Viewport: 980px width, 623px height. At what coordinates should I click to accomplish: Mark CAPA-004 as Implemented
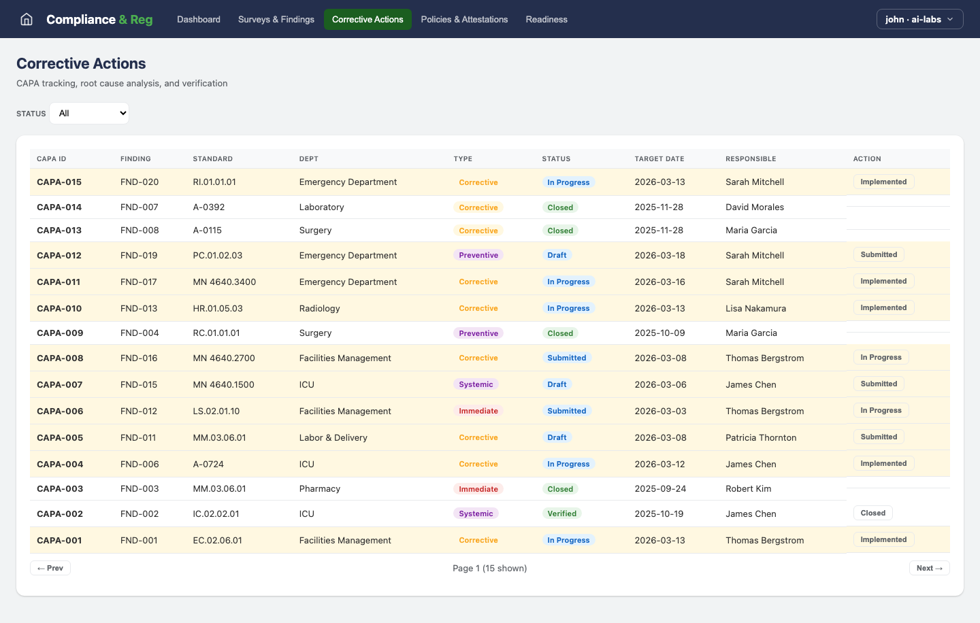[883, 462]
